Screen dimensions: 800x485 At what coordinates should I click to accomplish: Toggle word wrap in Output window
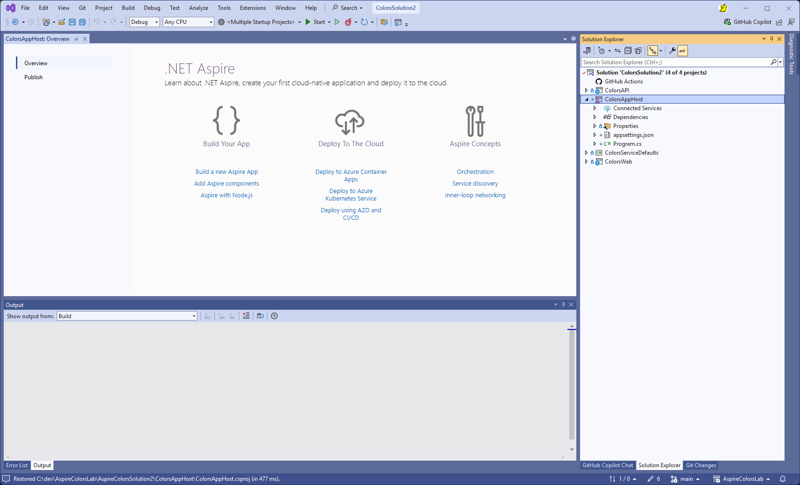pos(260,316)
